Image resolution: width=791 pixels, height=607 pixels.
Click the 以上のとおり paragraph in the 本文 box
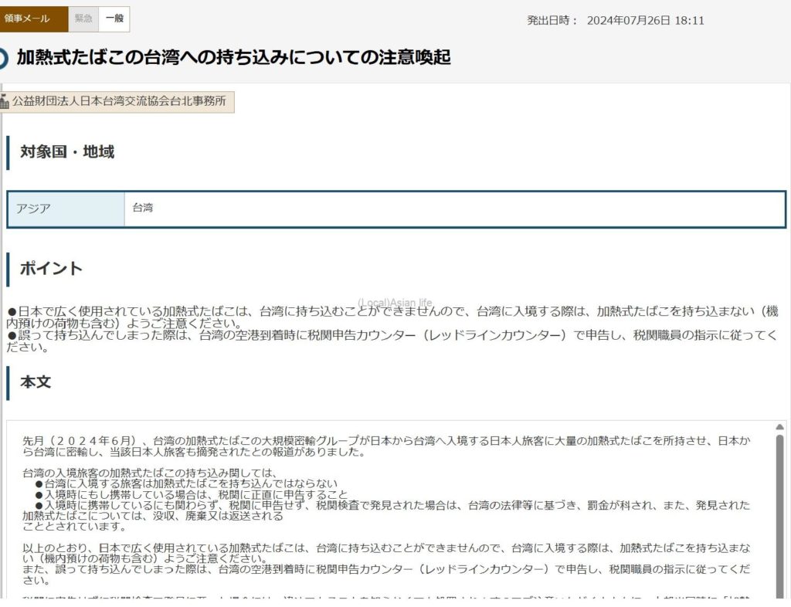(386, 553)
